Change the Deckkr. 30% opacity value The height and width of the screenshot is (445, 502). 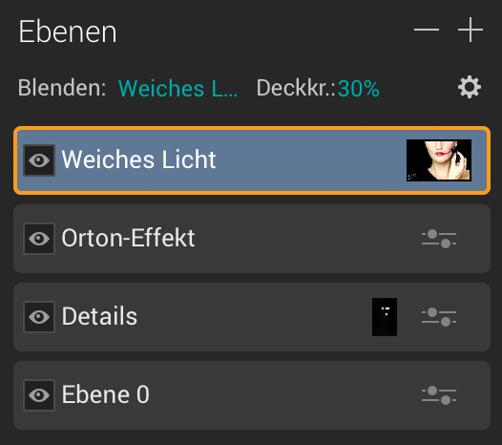(359, 89)
